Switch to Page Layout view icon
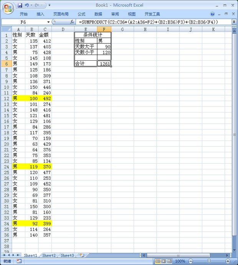Image resolution: width=238 pixels, height=265 pixels. 164,261
